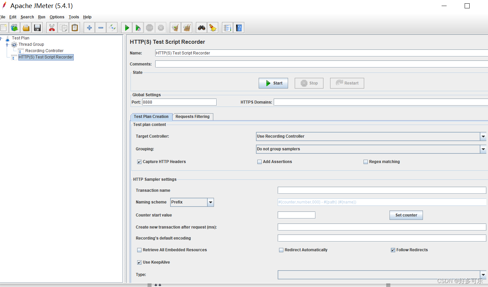Viewport: 488px width, 287px height.
Task: Open the Options menu
Action: click(57, 17)
